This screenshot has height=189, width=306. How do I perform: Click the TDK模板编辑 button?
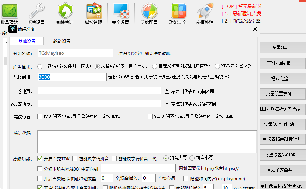click(x=279, y=63)
